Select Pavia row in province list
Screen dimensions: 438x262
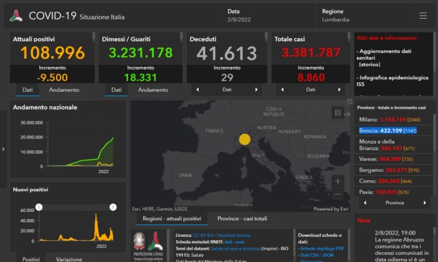394,192
